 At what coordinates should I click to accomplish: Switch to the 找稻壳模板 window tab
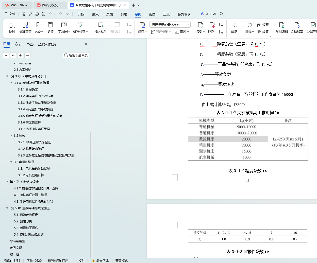pos(50,5)
